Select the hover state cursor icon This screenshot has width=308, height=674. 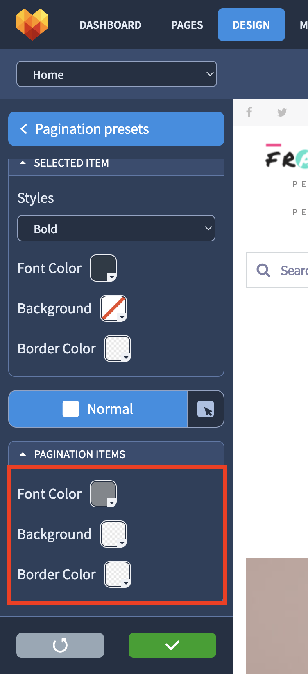206,409
